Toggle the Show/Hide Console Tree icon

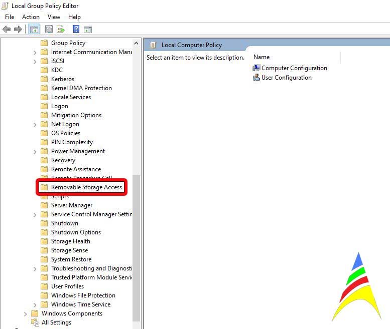click(34, 30)
